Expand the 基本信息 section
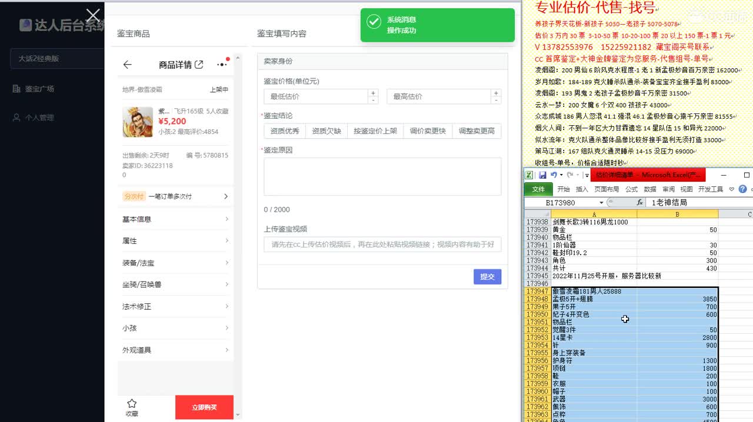This screenshot has height=422, width=753. point(175,219)
